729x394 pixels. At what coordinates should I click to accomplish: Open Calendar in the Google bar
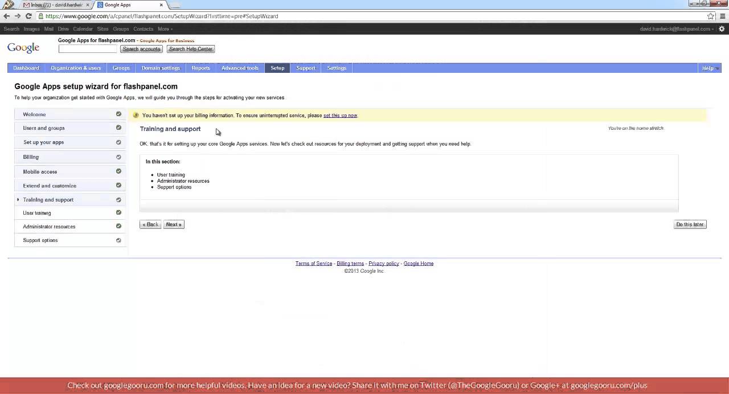pos(83,29)
